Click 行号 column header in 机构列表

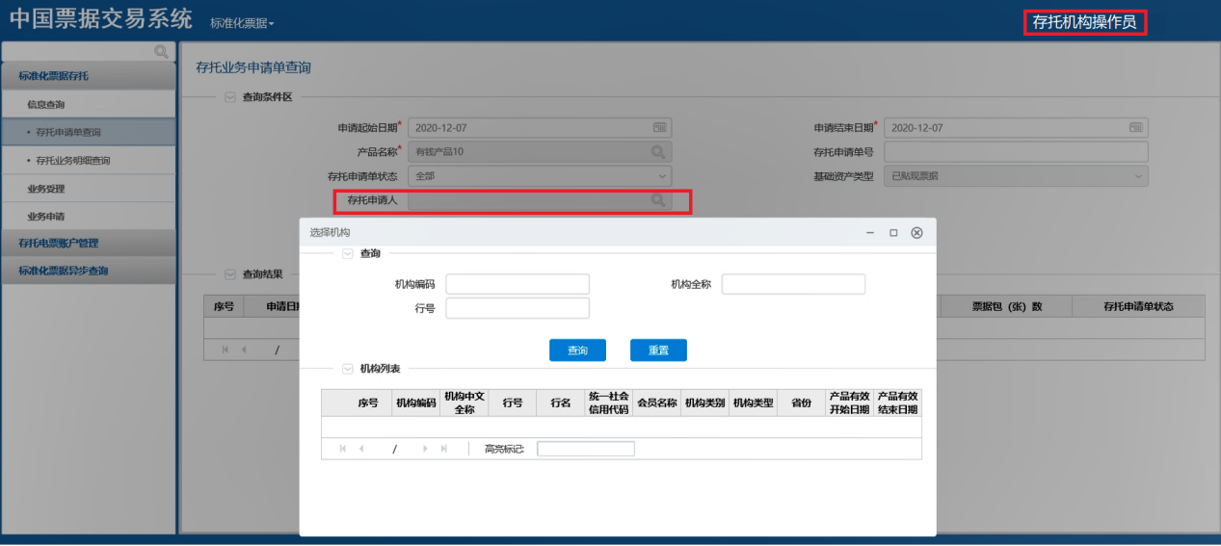513,403
